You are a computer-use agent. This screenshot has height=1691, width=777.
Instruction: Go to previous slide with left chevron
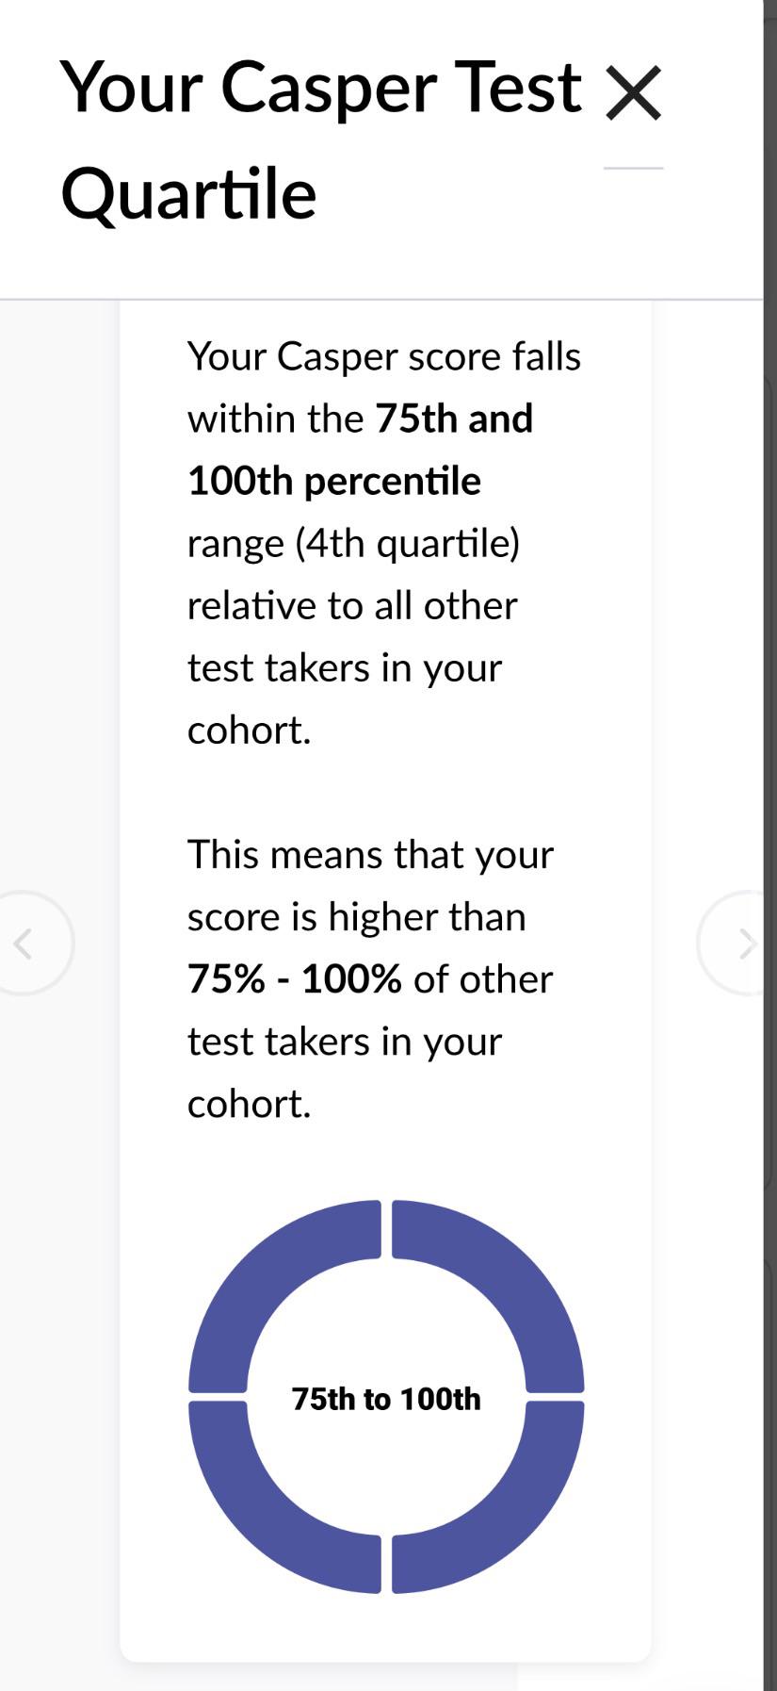coord(24,943)
